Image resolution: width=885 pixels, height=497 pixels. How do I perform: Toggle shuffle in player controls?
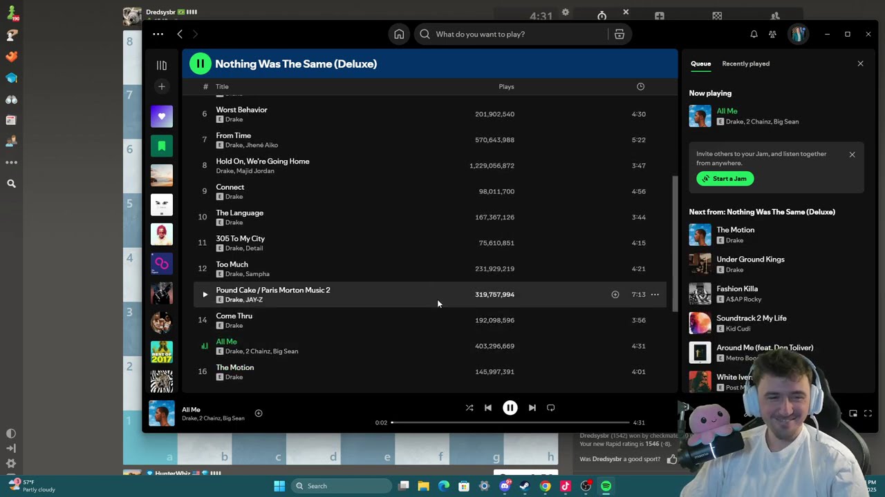[469, 408]
